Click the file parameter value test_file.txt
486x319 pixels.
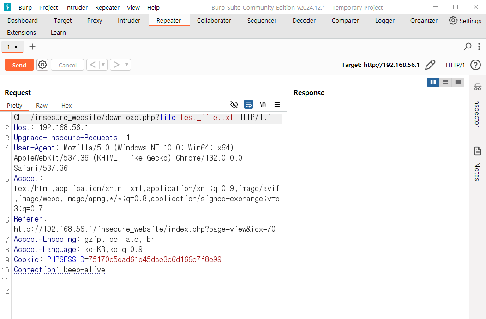click(206, 118)
